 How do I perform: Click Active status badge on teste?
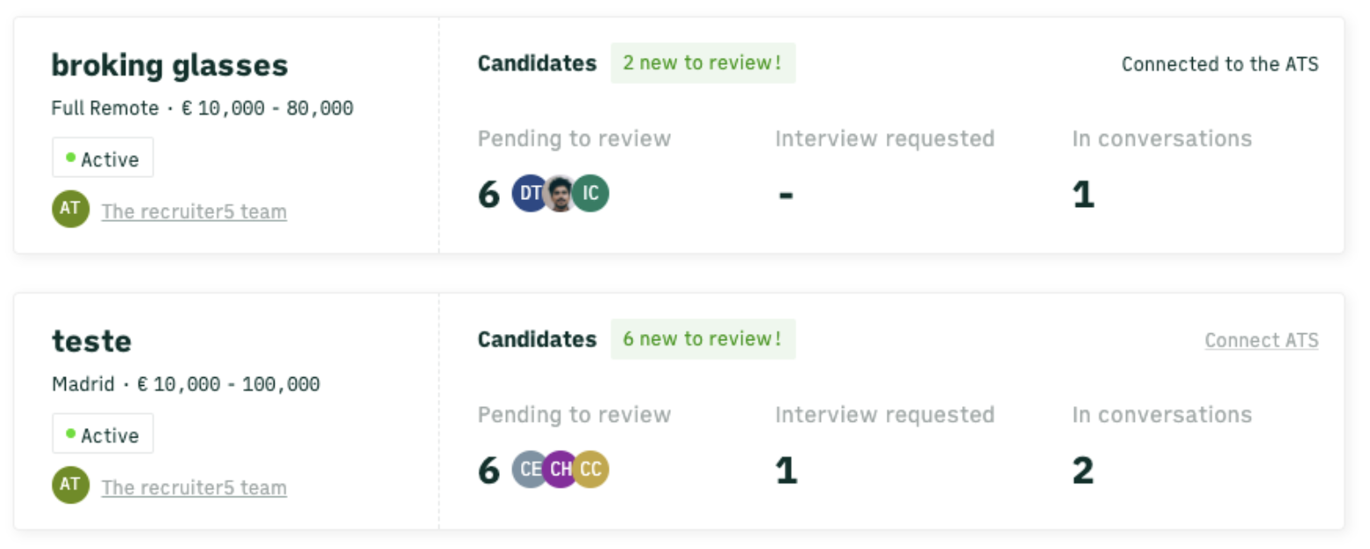pyautogui.click(x=103, y=434)
